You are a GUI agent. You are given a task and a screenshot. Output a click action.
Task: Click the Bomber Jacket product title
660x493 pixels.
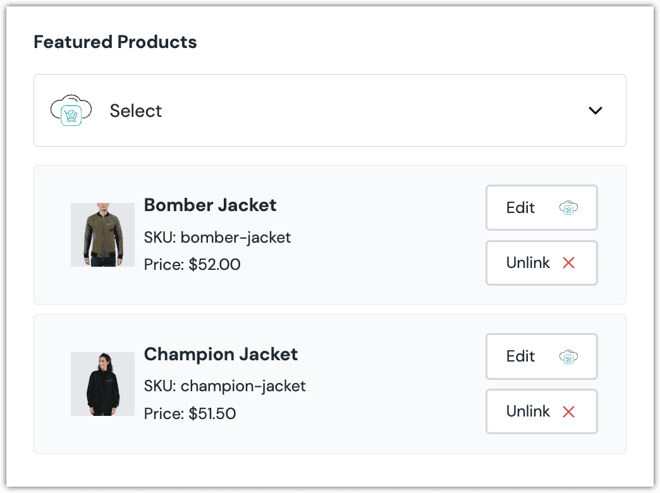tap(210, 205)
